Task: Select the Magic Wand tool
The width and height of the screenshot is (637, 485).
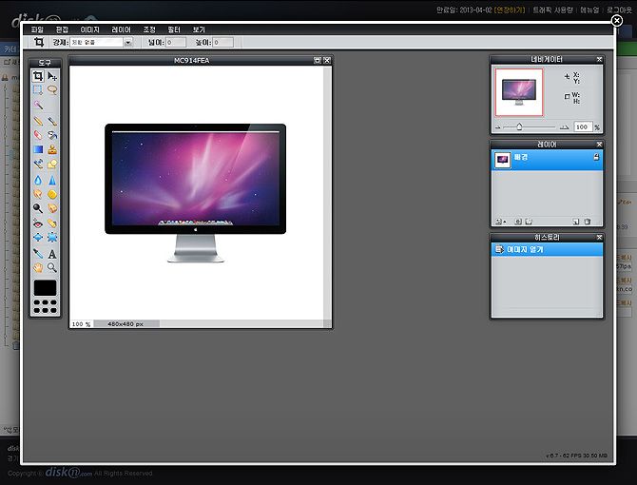Action: click(x=38, y=106)
